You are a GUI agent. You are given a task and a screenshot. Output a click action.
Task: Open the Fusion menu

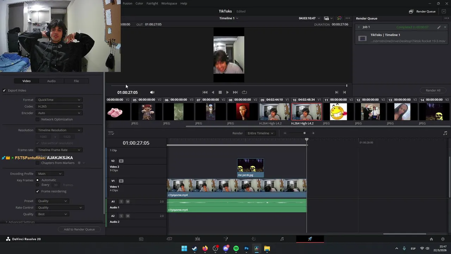pos(128,4)
